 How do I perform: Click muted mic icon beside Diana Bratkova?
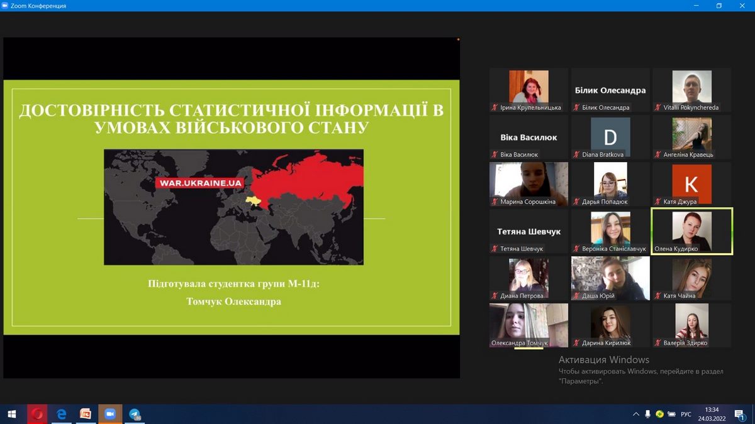[x=576, y=155]
